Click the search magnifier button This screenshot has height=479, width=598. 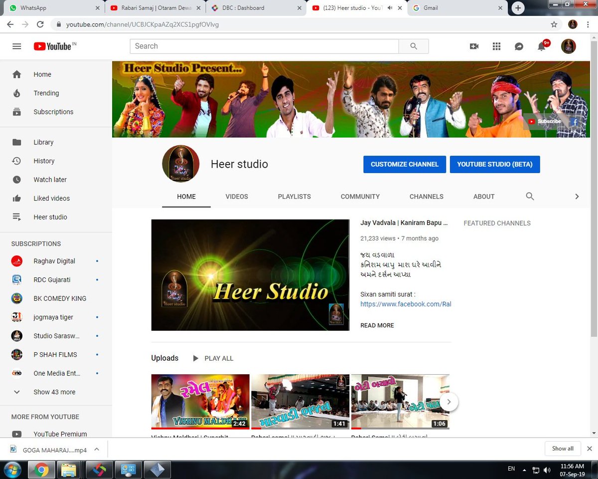point(414,46)
